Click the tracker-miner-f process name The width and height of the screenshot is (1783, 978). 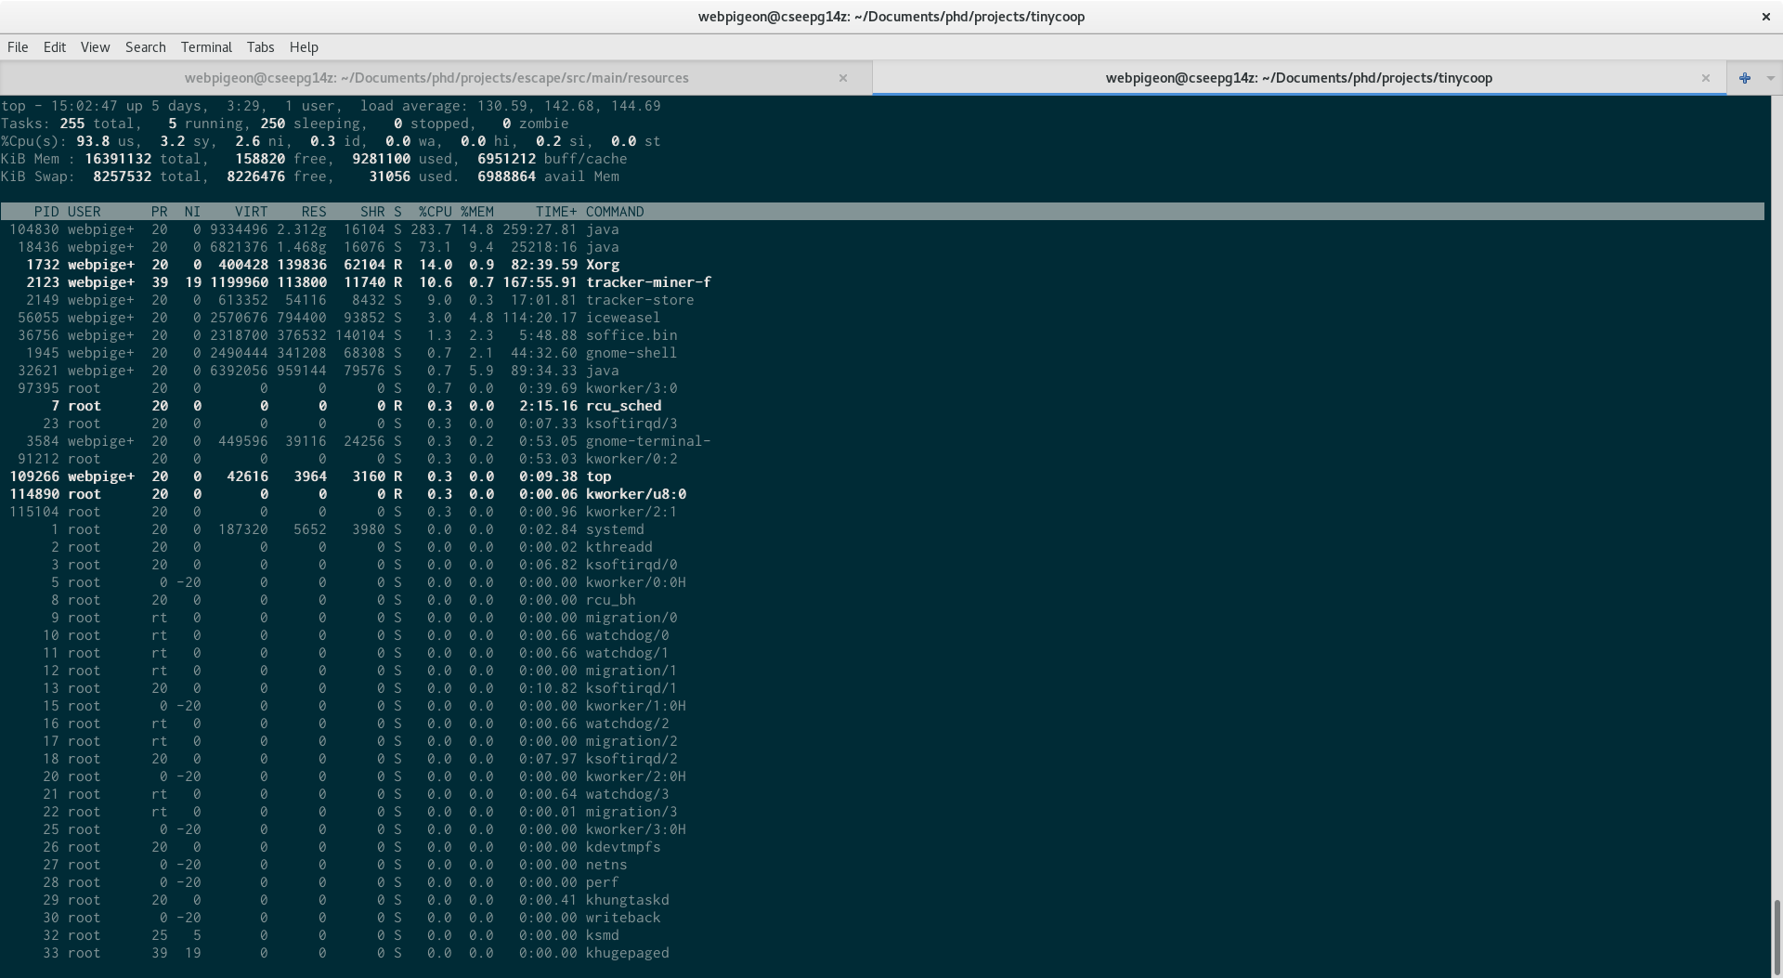point(648,282)
